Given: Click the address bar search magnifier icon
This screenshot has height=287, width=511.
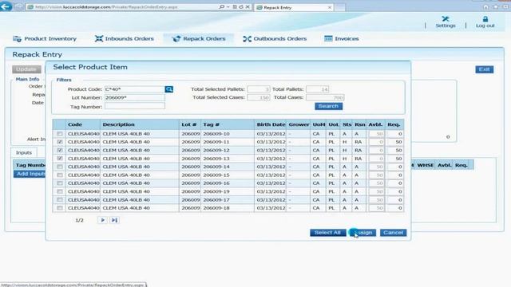Looking at the screenshot, I should [x=222, y=7].
